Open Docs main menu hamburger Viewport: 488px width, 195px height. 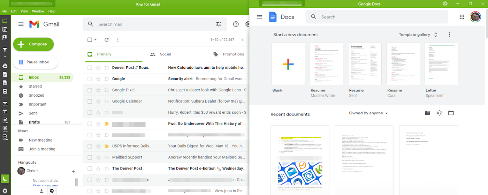[259, 17]
